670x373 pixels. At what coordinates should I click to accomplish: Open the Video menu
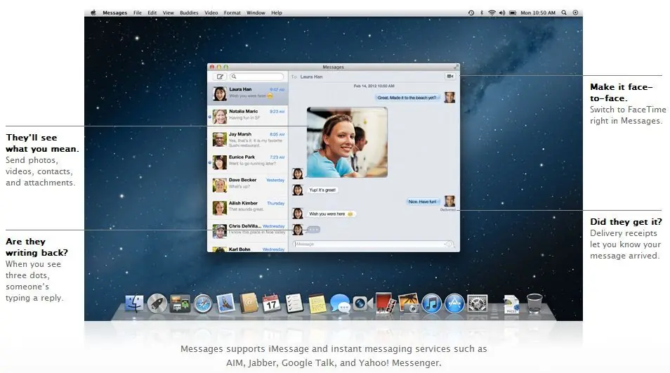click(x=211, y=13)
